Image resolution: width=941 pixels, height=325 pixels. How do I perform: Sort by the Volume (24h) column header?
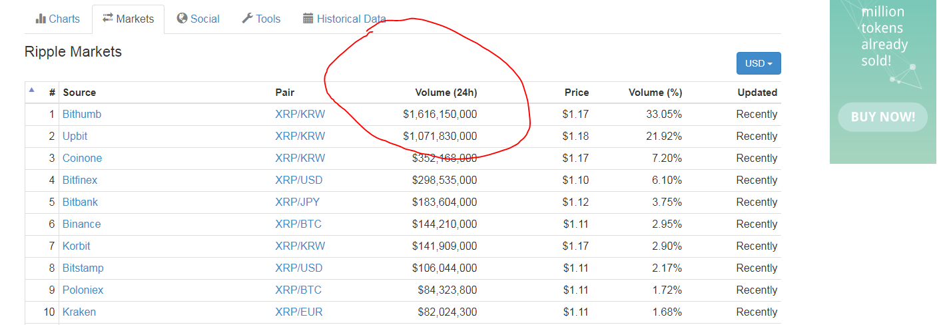tap(446, 93)
